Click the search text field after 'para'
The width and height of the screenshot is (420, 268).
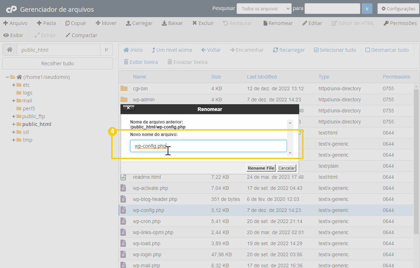(332, 9)
